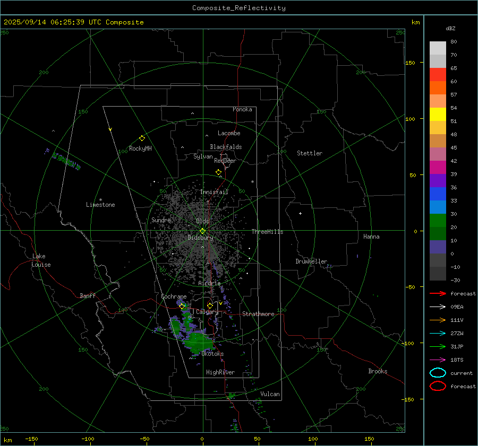The width and height of the screenshot is (478, 446).
Task: Select the light blue 30-33 dBZ swatch
Action: coord(438,207)
